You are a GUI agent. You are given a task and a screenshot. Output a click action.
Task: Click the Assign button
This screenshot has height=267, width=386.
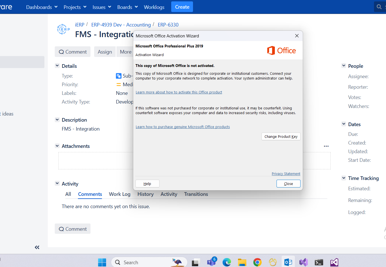tap(105, 52)
